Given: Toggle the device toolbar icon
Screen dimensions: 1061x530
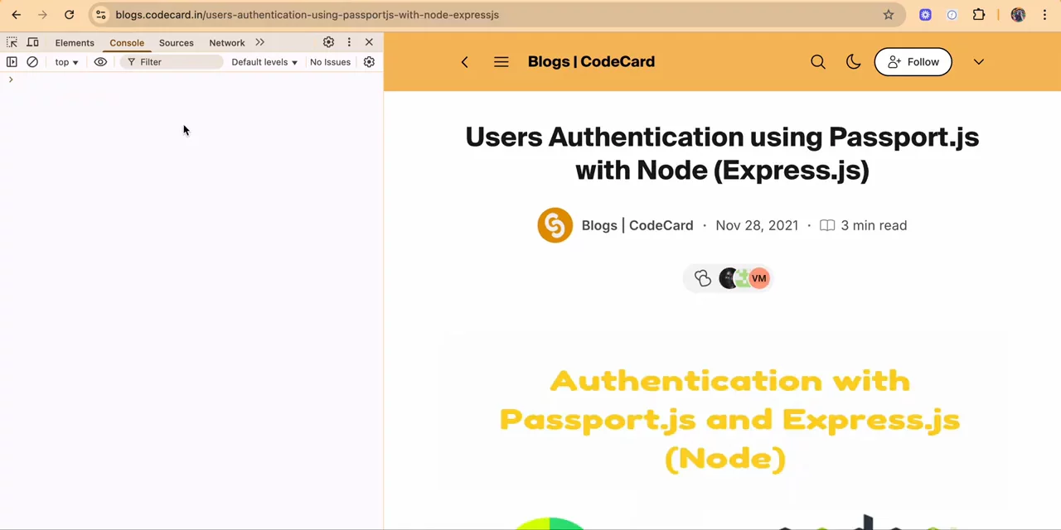Looking at the screenshot, I should 33,42.
